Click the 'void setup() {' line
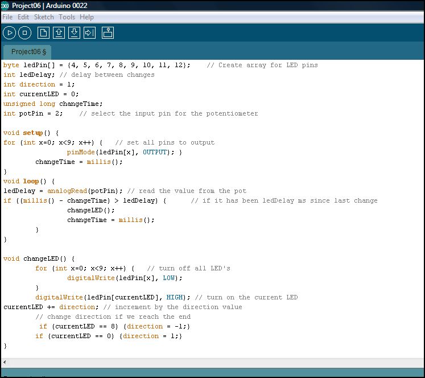 [31, 133]
